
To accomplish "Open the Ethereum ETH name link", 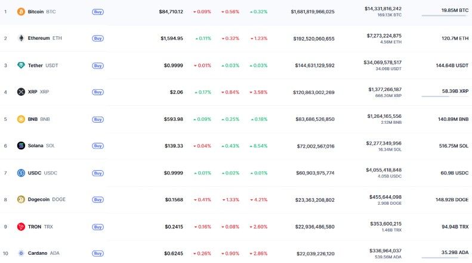I will click(45, 38).
